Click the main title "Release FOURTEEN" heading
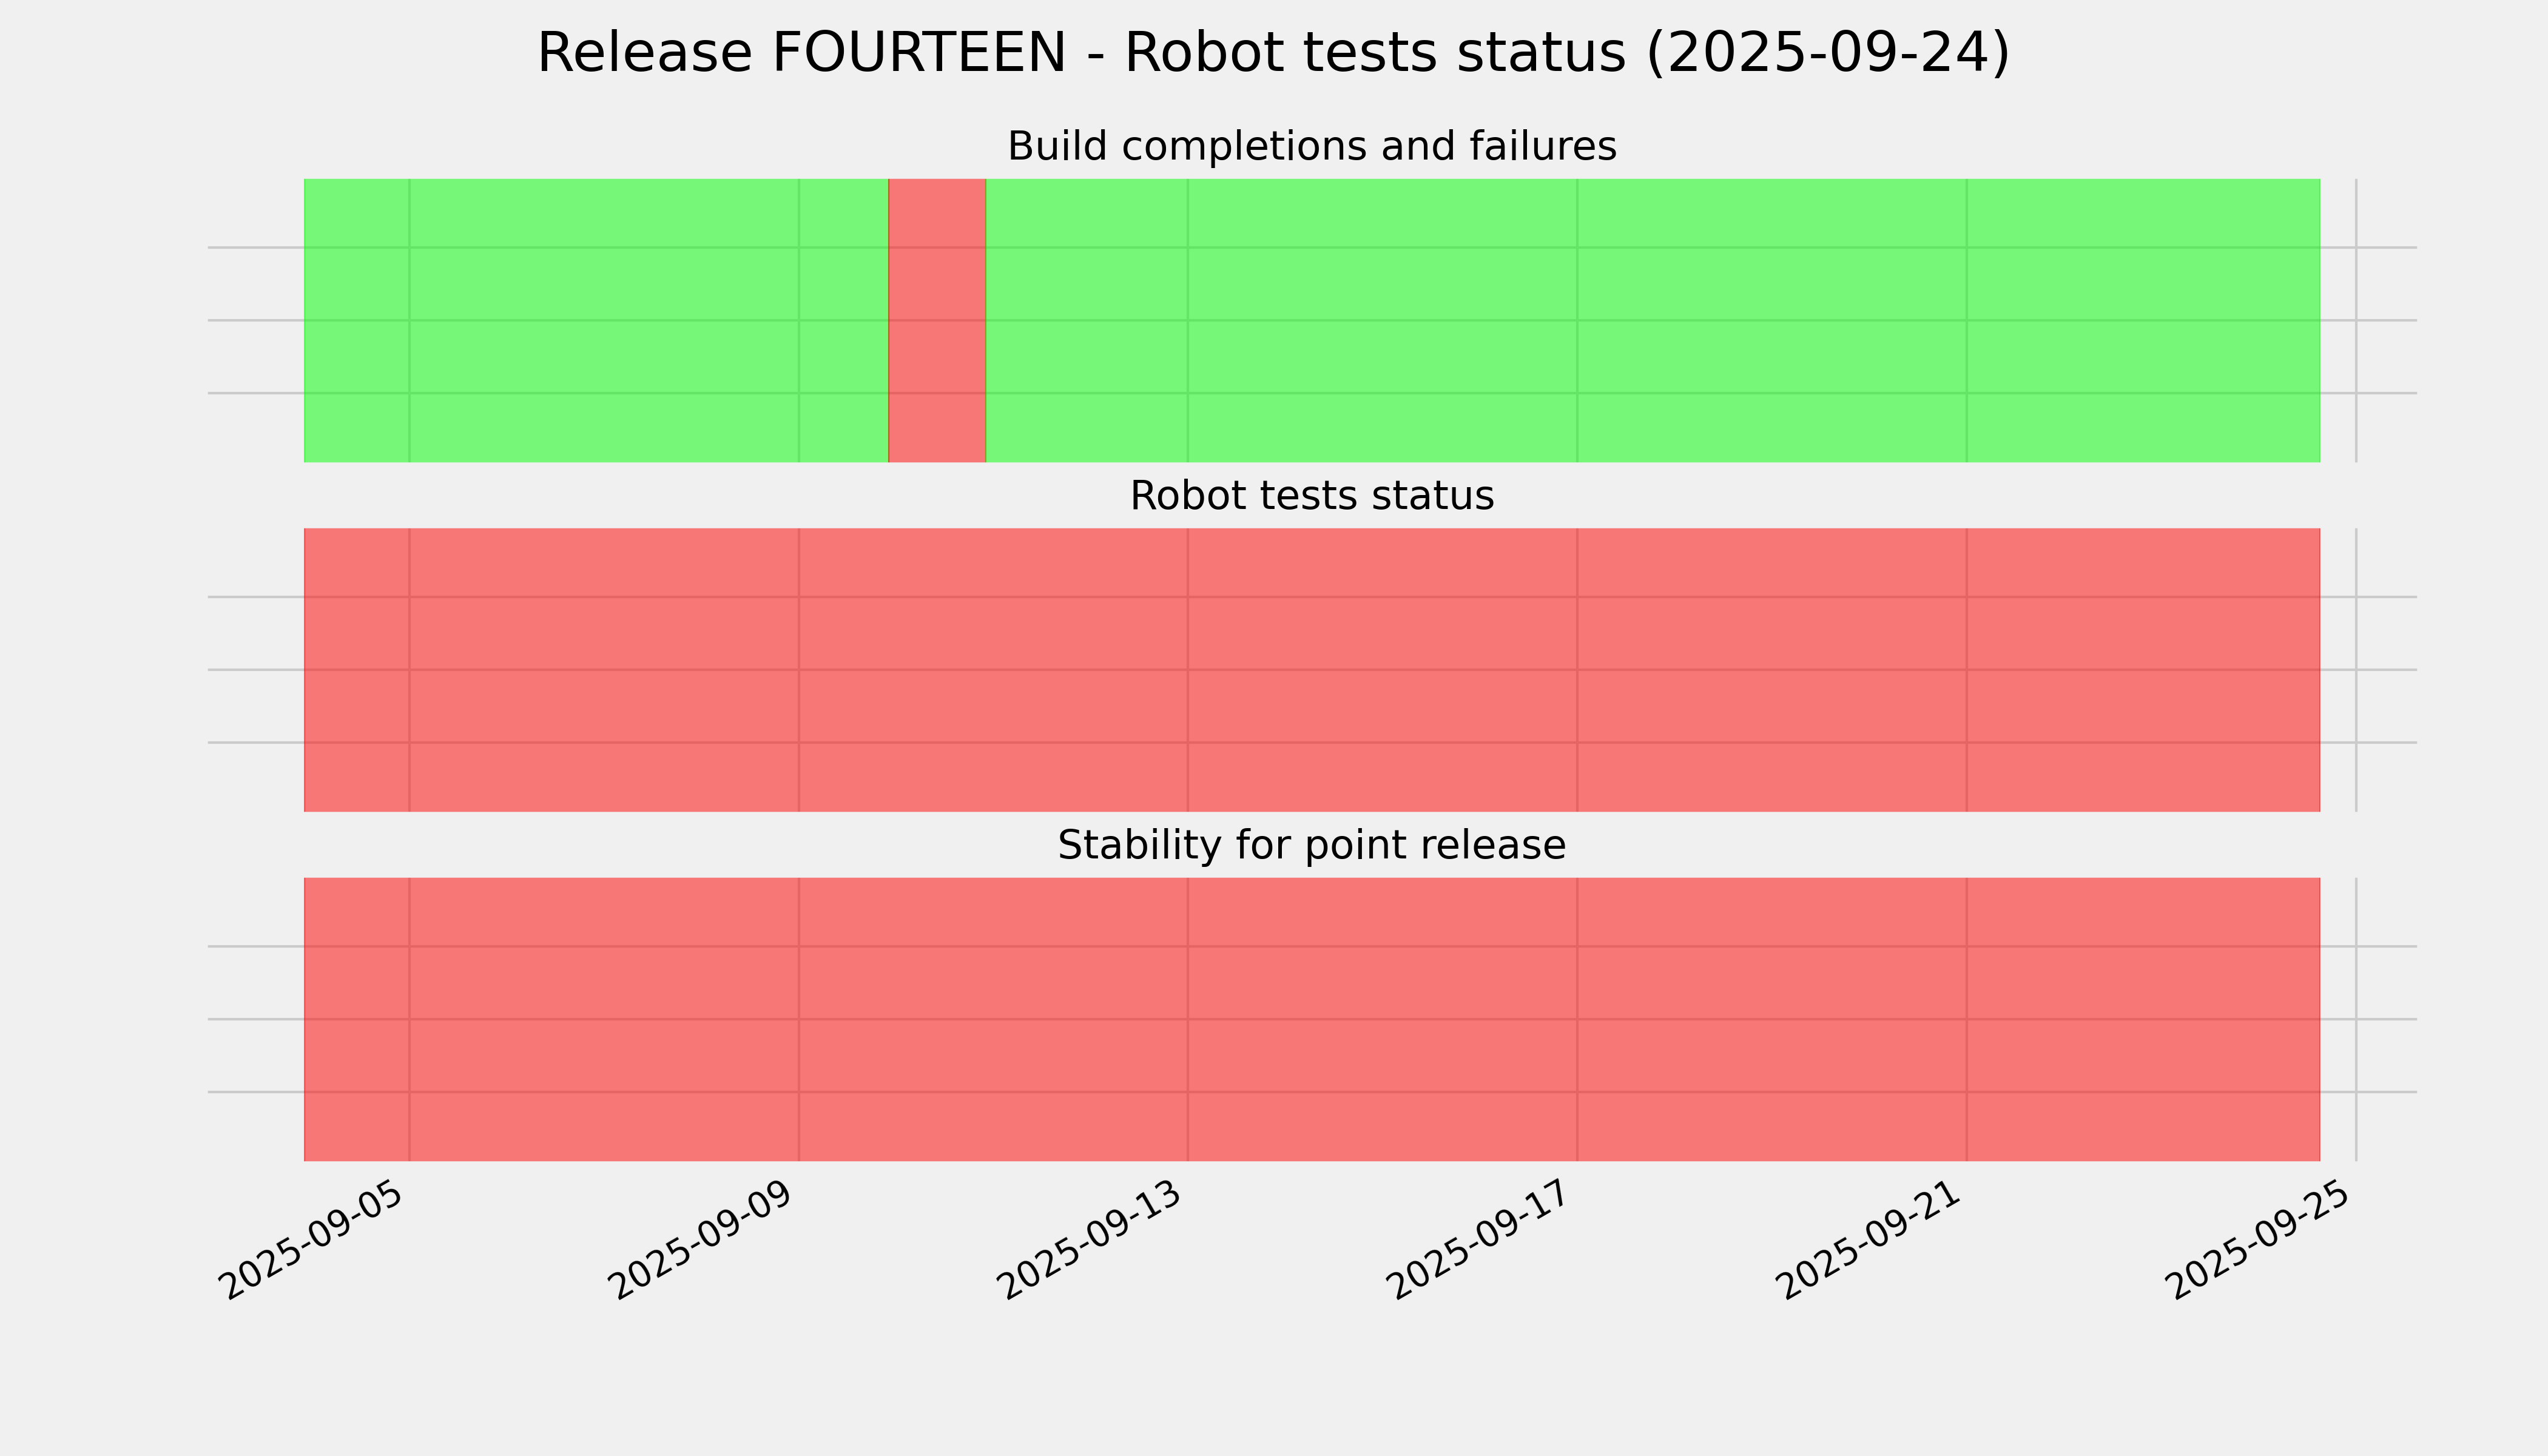2548x1456 pixels. click(x=1272, y=53)
